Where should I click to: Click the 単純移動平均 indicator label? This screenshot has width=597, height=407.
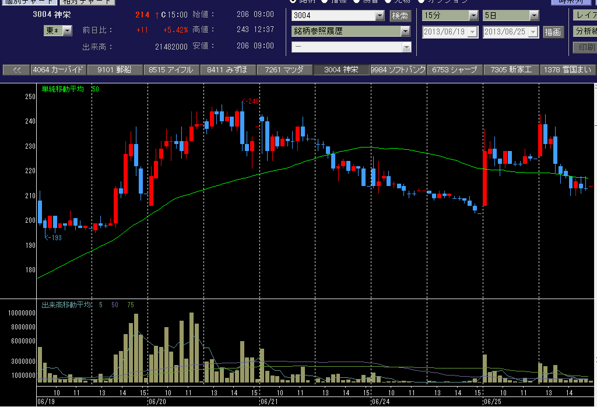tap(63, 89)
